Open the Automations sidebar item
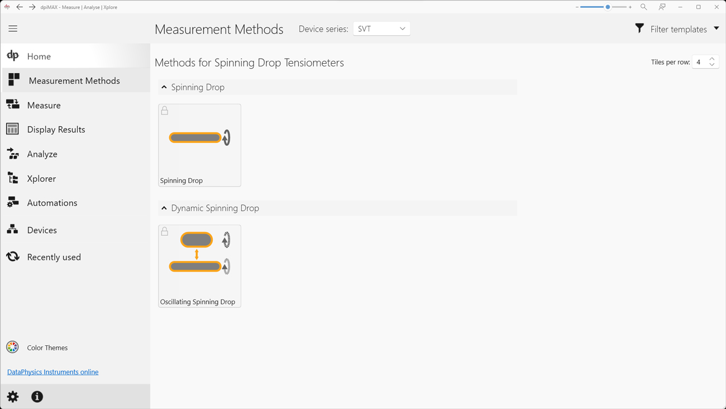The image size is (726, 409). 52,203
